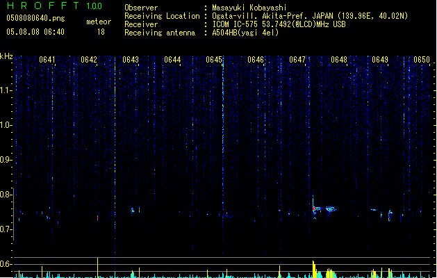Click the Receiving antenna label
437x278 pixels.
160,33
